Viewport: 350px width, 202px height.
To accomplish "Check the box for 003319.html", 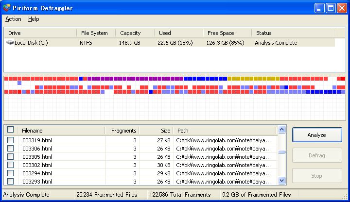I will (11, 140).
